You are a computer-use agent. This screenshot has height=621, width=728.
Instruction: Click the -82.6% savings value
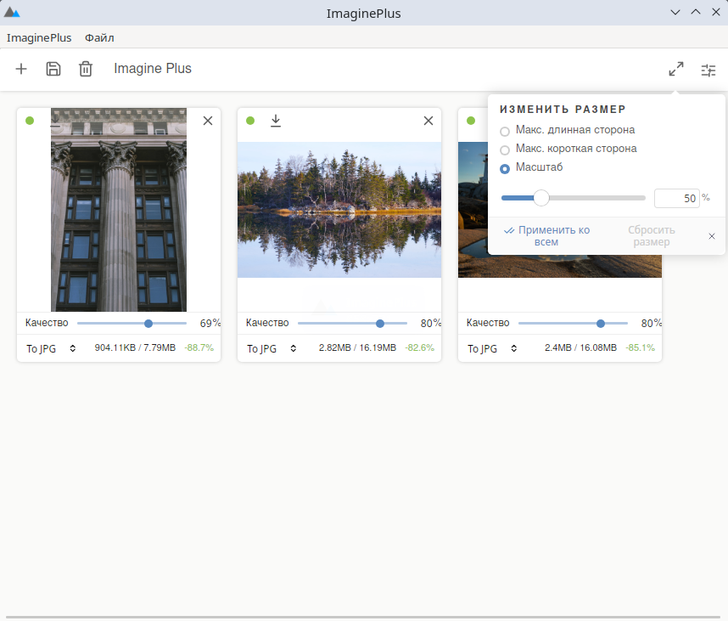[420, 347]
